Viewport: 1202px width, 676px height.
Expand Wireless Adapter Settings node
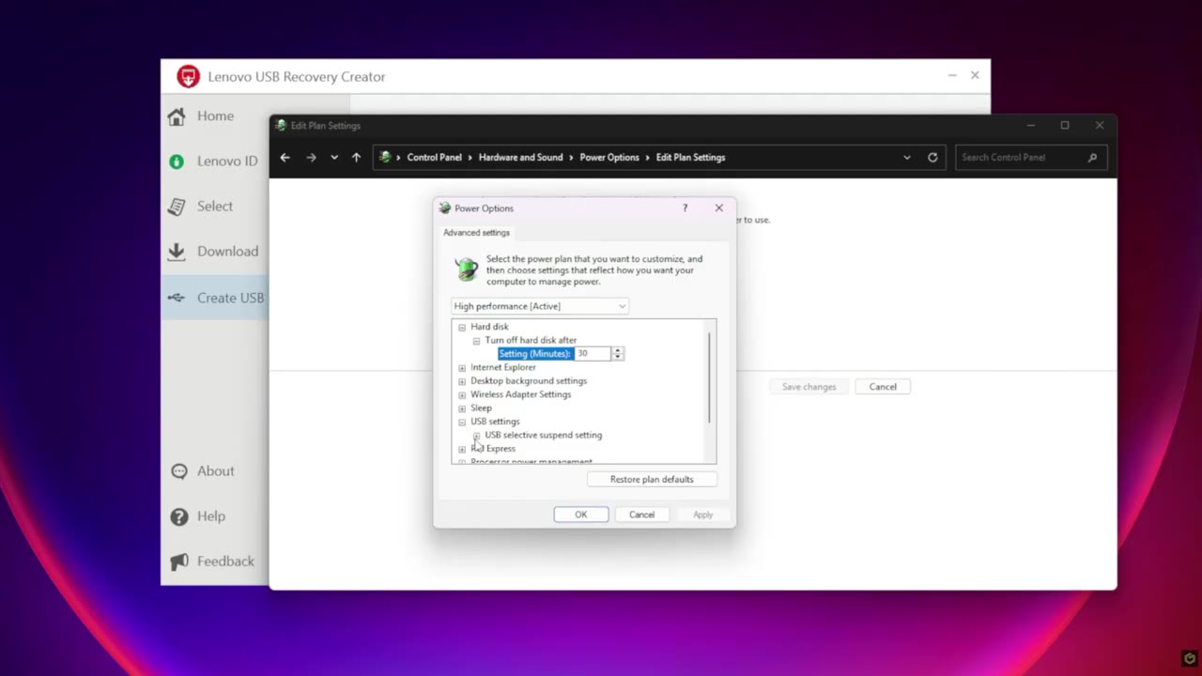(462, 395)
